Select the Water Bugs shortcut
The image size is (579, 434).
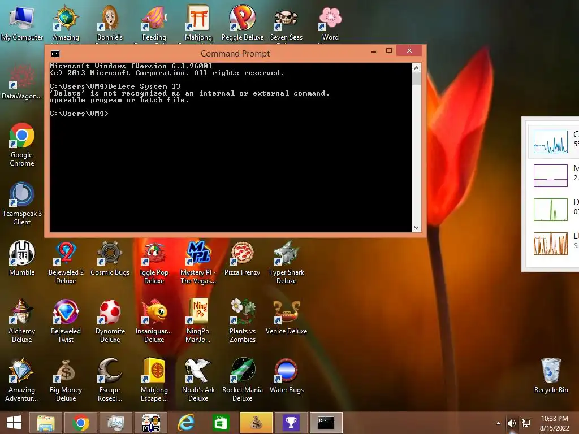[x=286, y=375]
